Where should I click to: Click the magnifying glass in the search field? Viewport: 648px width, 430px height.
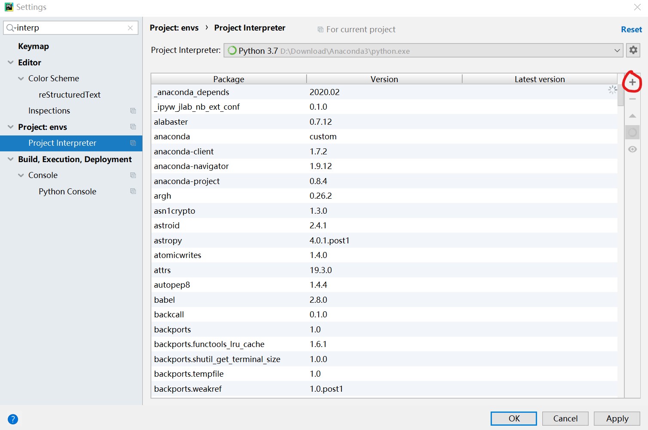(x=9, y=28)
